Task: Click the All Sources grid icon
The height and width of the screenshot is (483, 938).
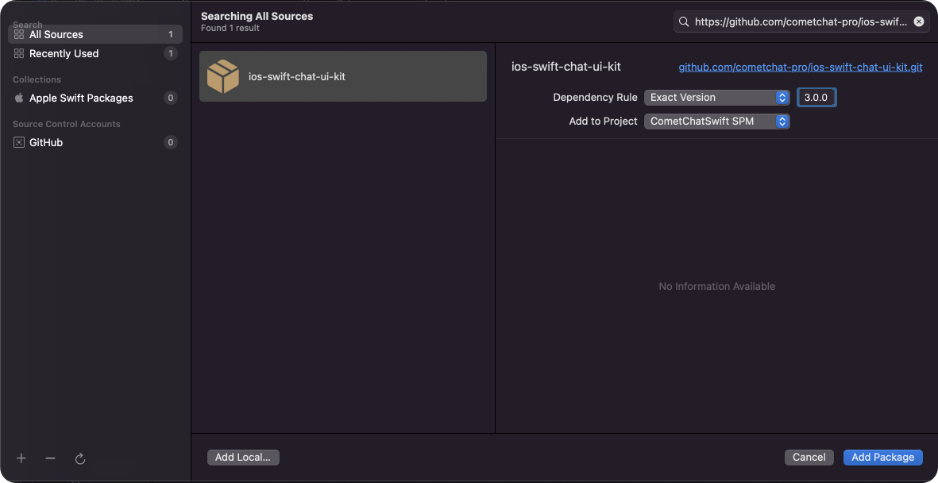Action: 19,34
